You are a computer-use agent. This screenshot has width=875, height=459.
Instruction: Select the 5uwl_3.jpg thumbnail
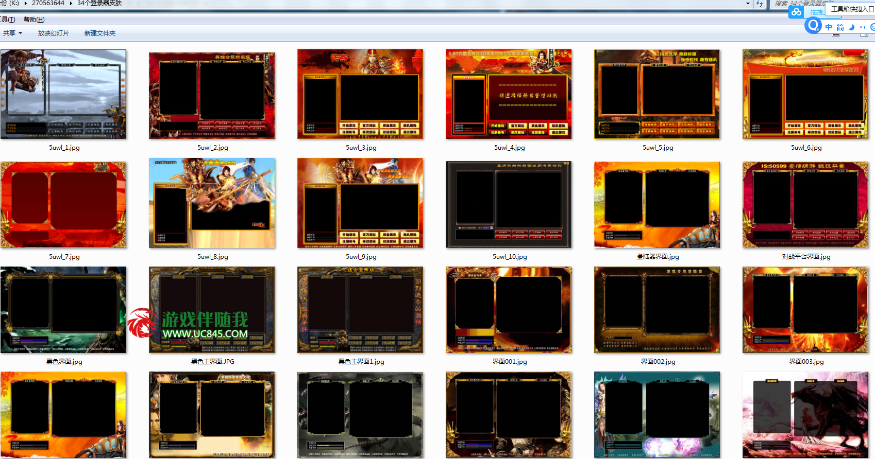click(360, 94)
